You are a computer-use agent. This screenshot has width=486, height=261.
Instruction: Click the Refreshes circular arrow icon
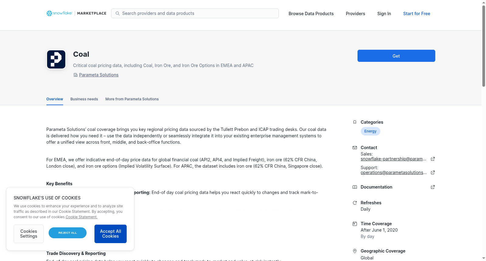(355, 203)
